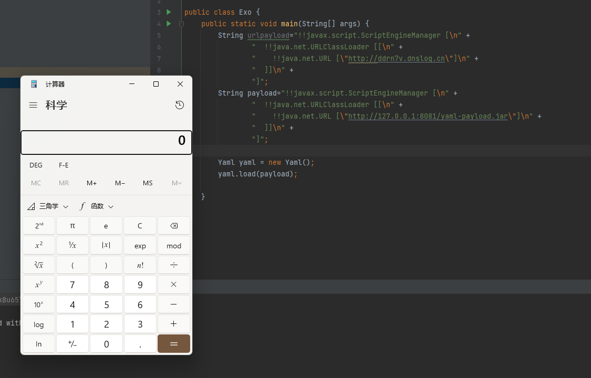Screen dimensions: 591x378
Task: Click the addition operator key
Action: point(174,324)
